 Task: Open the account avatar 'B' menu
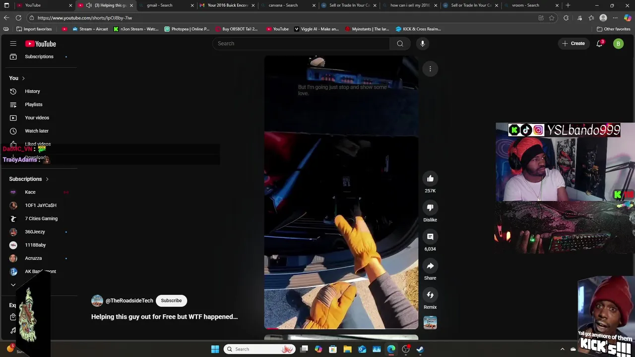pyautogui.click(x=618, y=44)
